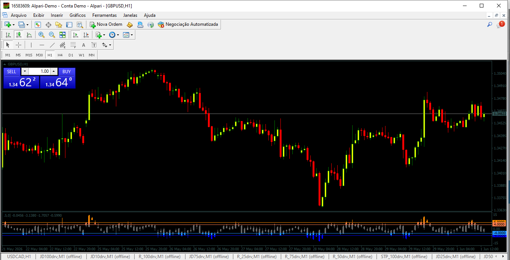Click the BUY button
Viewport: 510px width, 260px height.
click(x=67, y=71)
